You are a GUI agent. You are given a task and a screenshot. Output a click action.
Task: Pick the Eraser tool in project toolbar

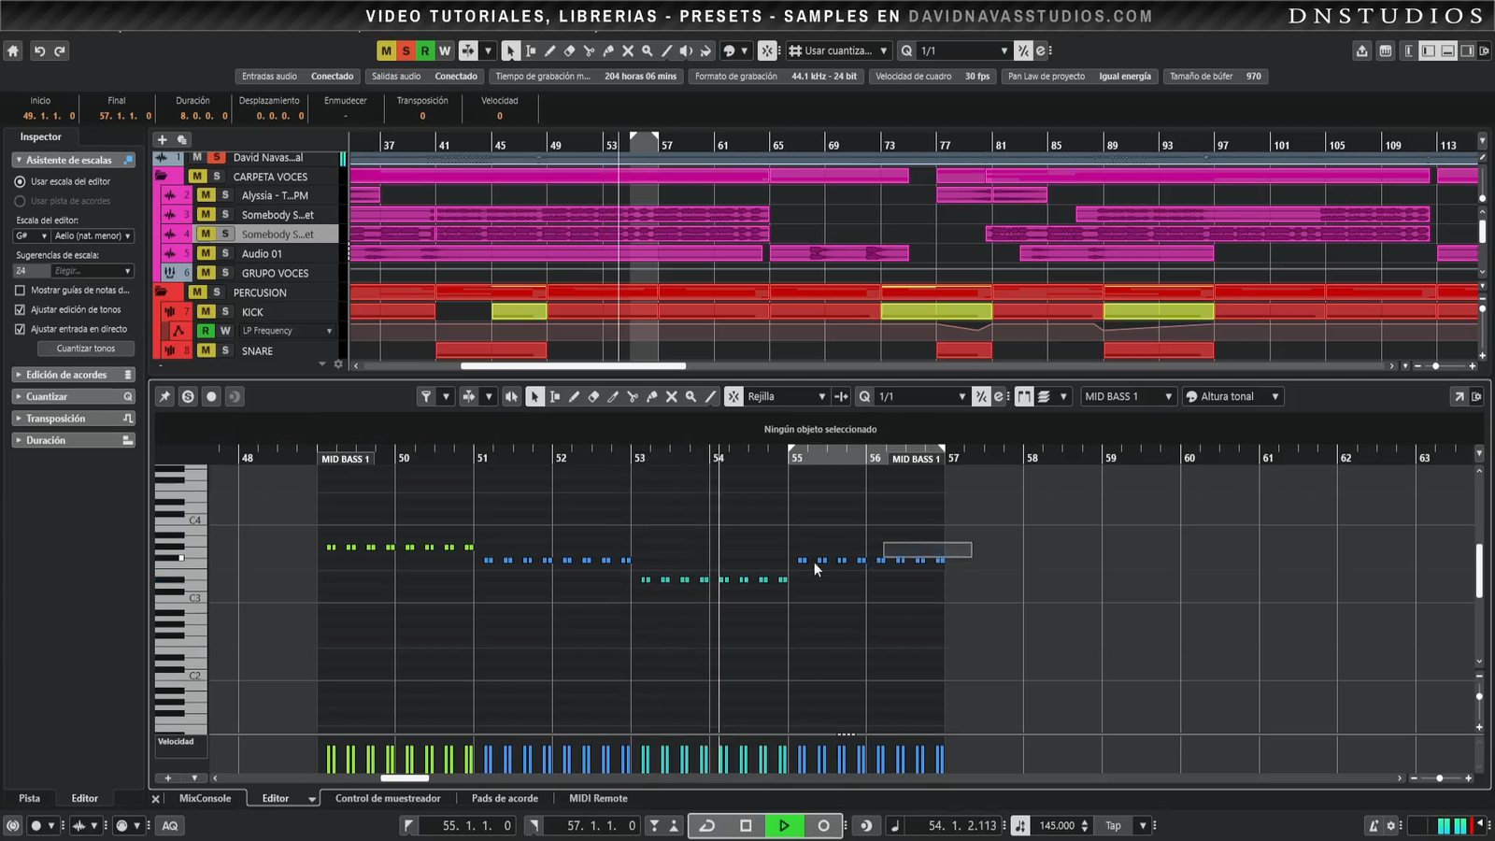(x=569, y=51)
